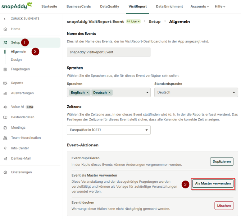This screenshot has width=241, height=219.
Task: Select Setup in the sidebar
Action: coord(30,42)
